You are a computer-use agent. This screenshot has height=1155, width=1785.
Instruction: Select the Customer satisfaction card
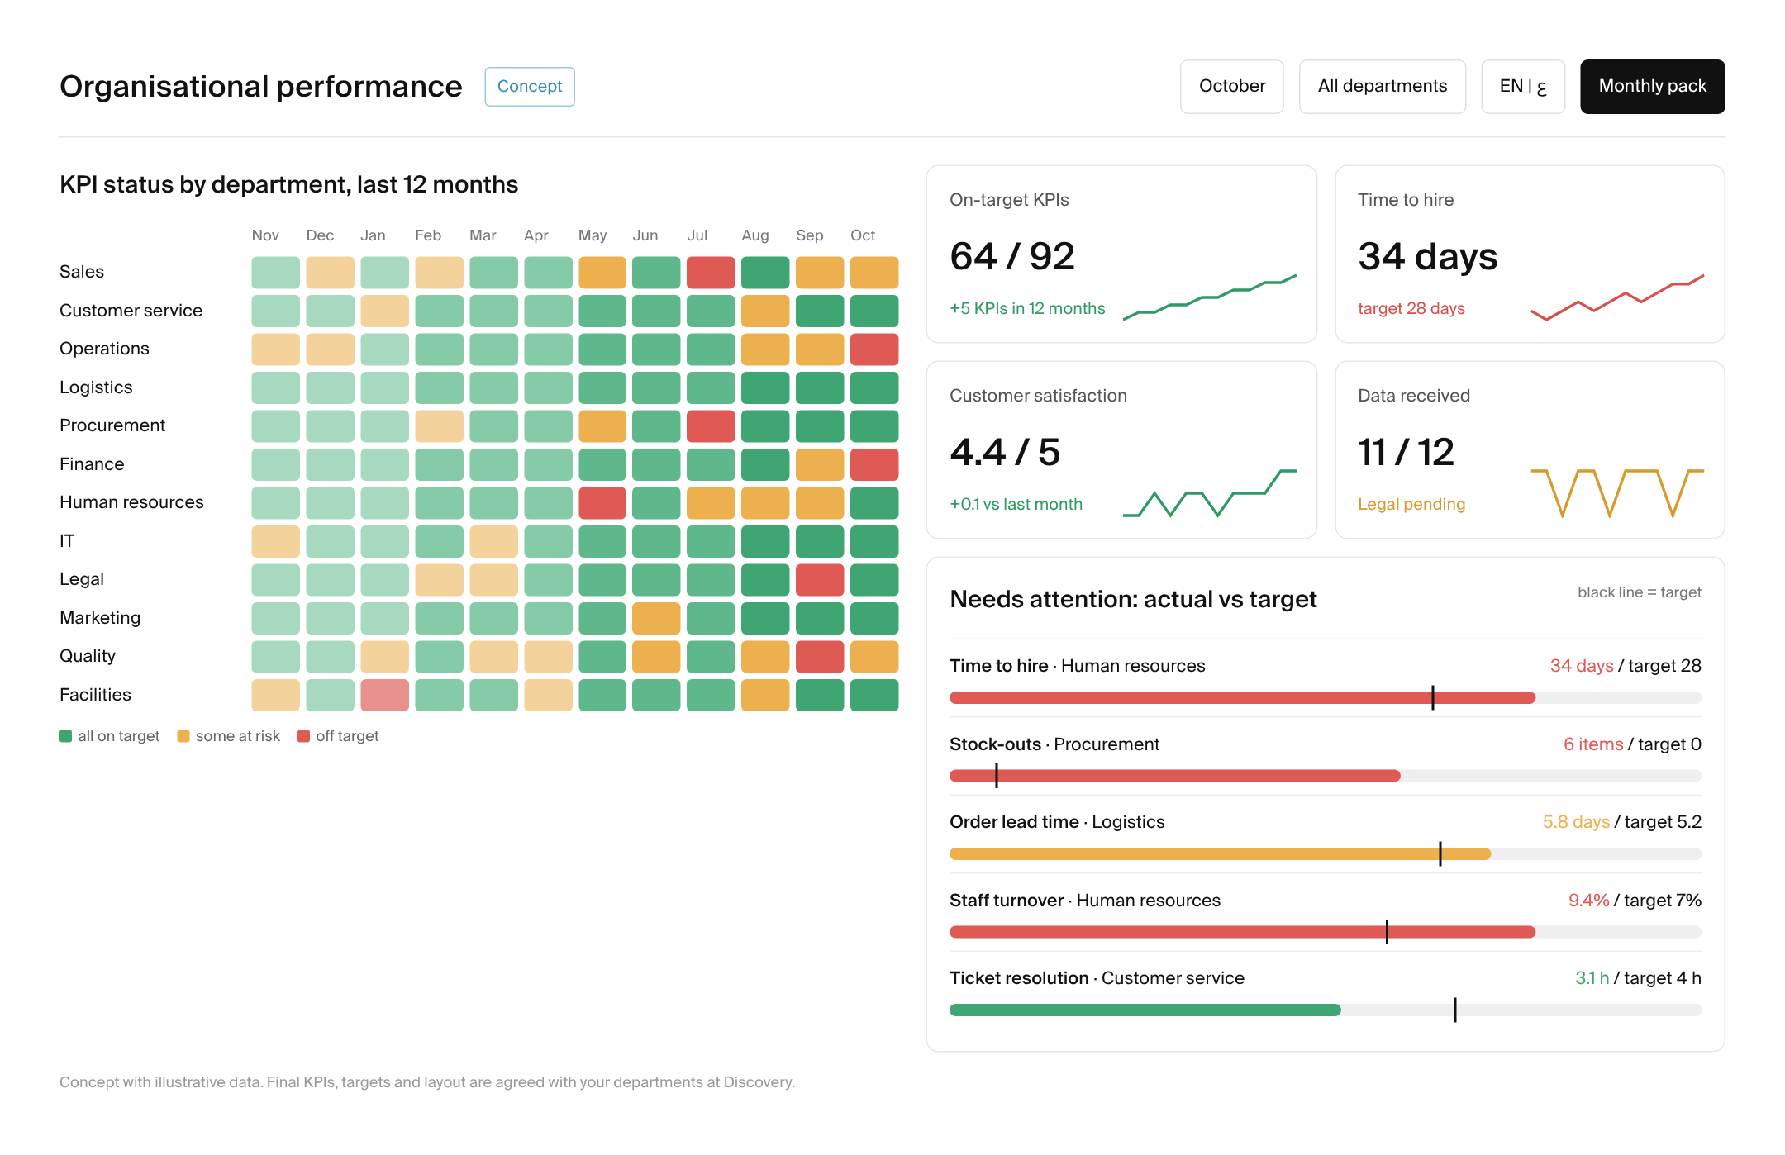point(1121,449)
